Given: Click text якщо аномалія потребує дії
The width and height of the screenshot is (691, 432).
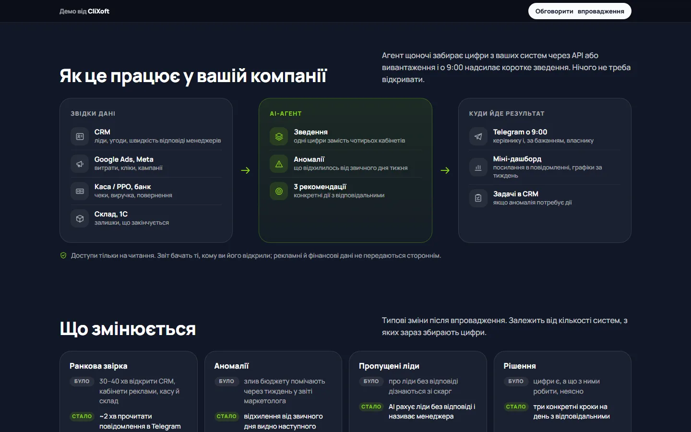Looking at the screenshot, I should 533,203.
